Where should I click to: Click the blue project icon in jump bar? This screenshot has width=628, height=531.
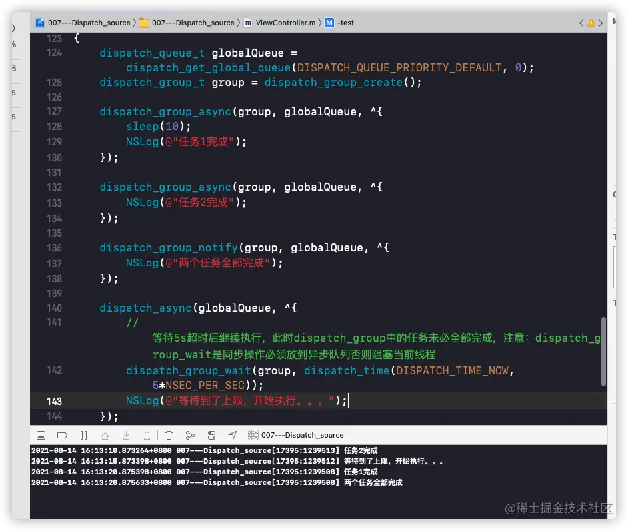pos(40,23)
